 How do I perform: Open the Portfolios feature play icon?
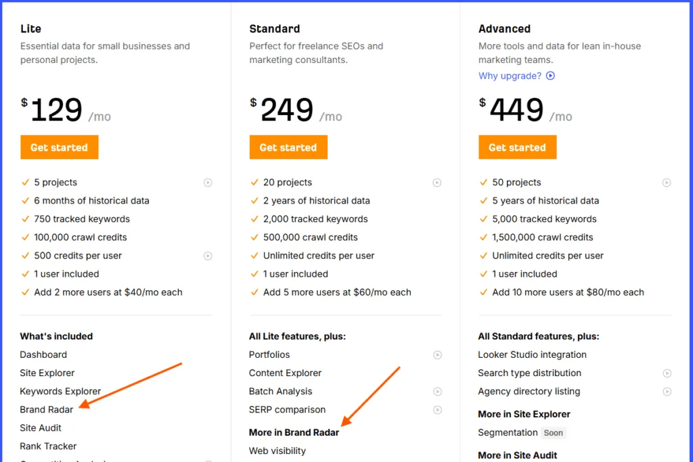437,354
